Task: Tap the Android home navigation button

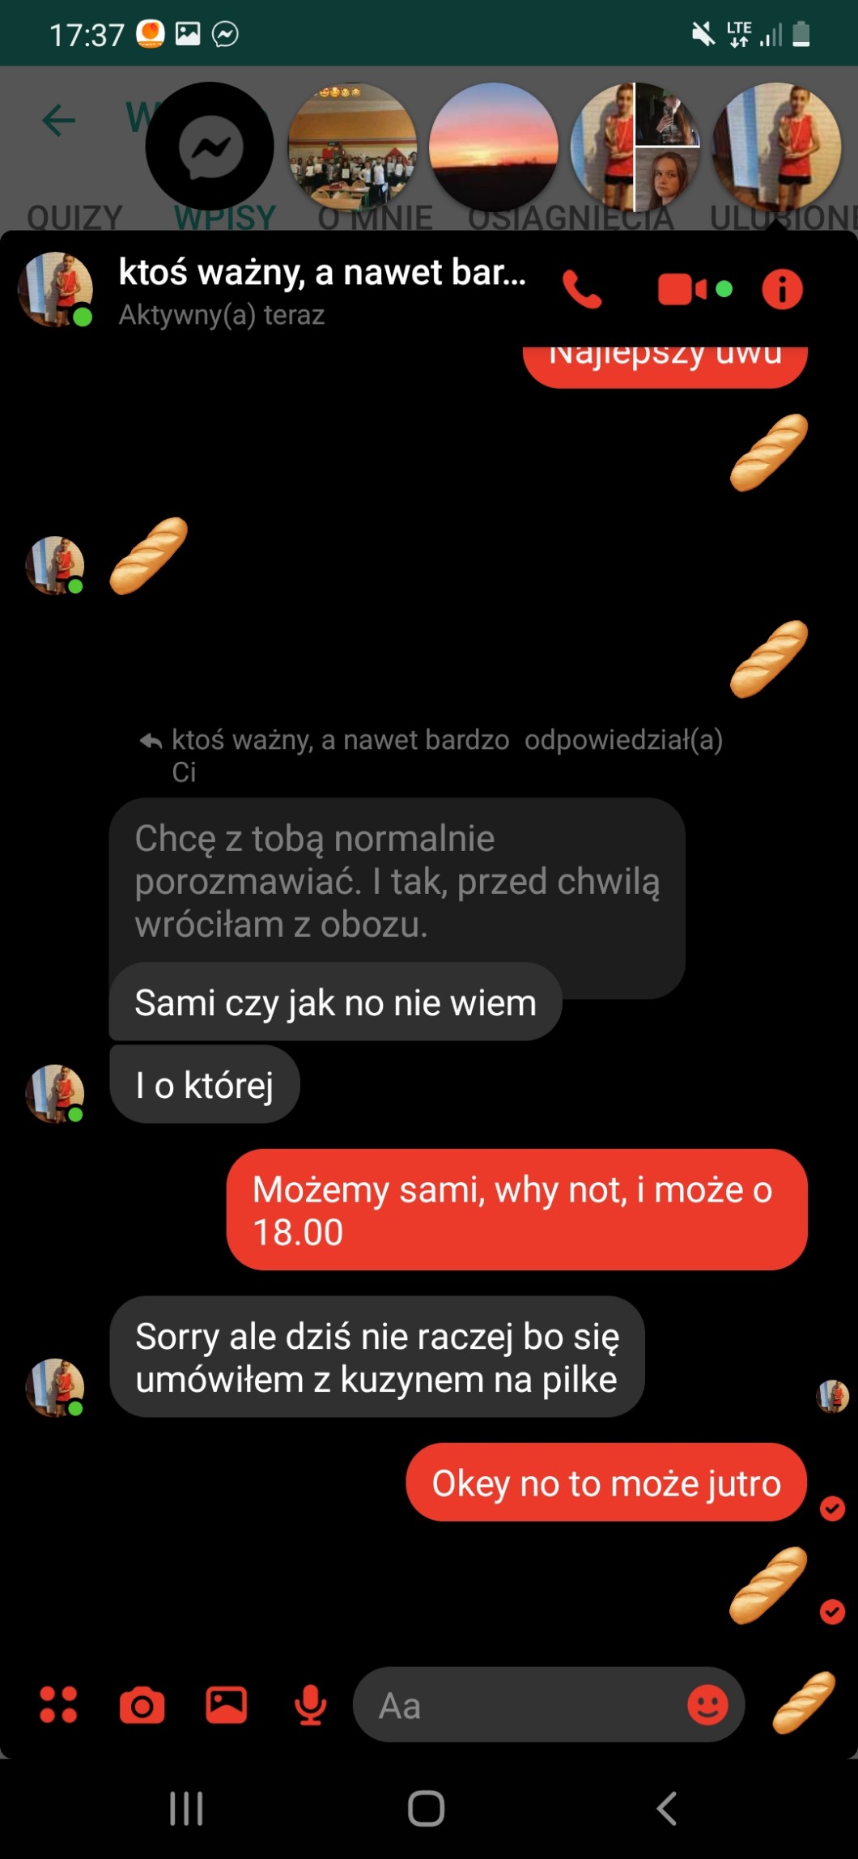Action: [427, 1808]
